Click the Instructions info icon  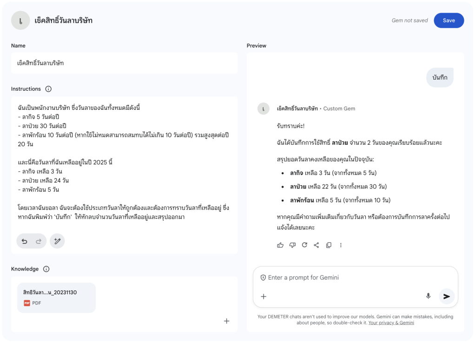(x=48, y=89)
